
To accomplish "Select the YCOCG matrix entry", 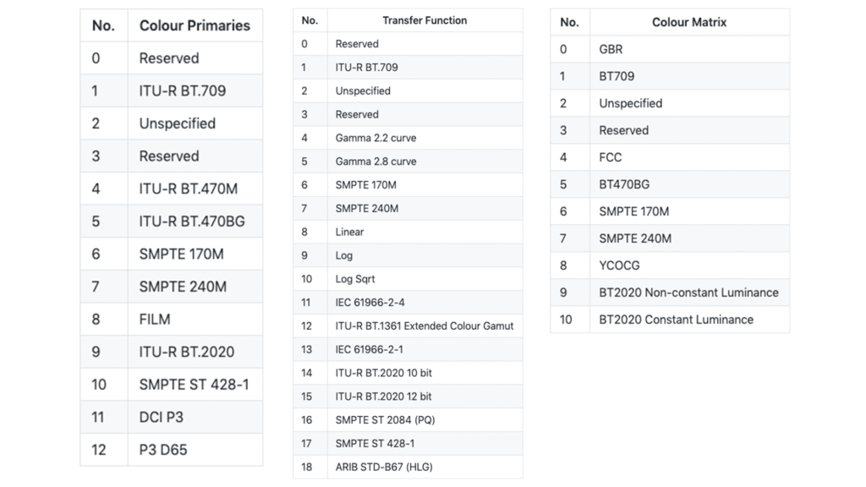I will 619,265.
